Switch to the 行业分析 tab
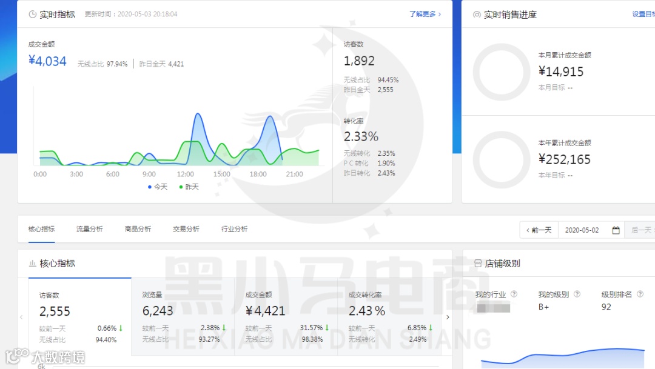Screen dimensions: 655x369 234,229
